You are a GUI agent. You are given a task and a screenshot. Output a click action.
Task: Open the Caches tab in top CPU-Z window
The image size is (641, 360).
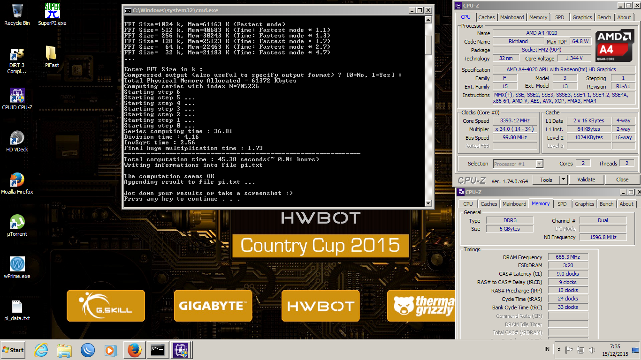click(x=487, y=17)
